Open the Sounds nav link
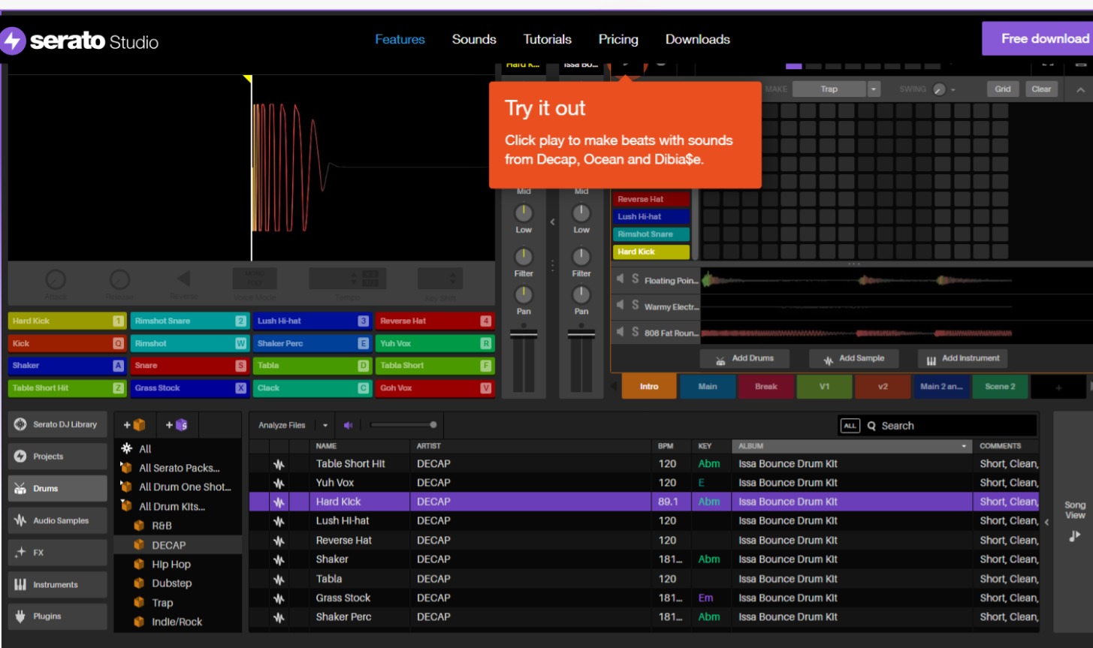The height and width of the screenshot is (648, 1093). click(474, 39)
